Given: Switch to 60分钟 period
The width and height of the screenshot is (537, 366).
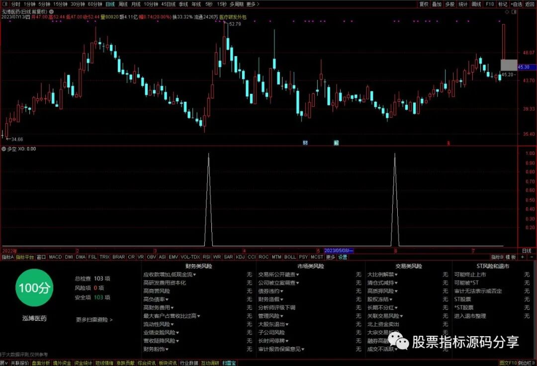Looking at the screenshot, I should [x=95, y=4].
